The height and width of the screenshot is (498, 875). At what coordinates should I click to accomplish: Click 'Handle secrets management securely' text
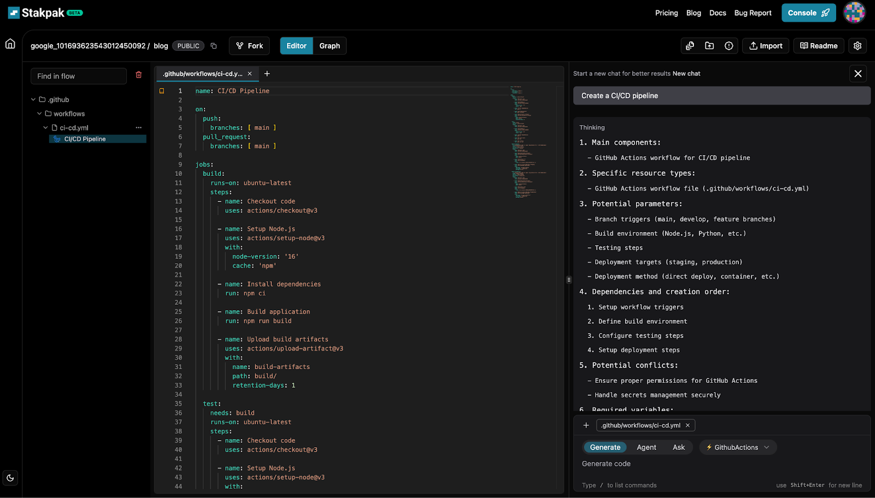coord(657,395)
